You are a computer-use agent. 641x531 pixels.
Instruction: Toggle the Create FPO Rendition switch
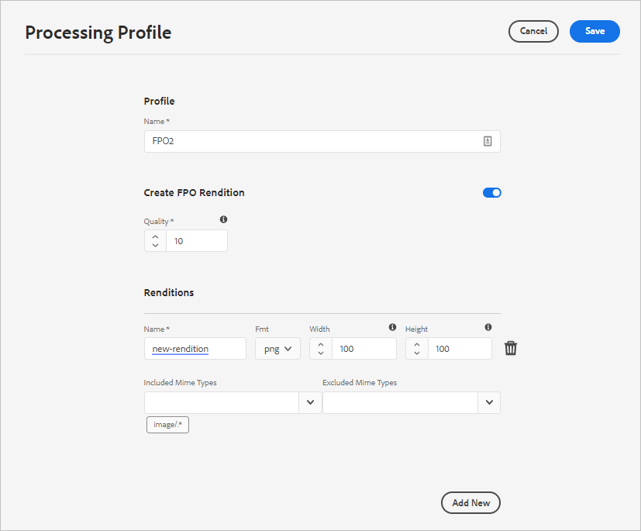pos(492,192)
